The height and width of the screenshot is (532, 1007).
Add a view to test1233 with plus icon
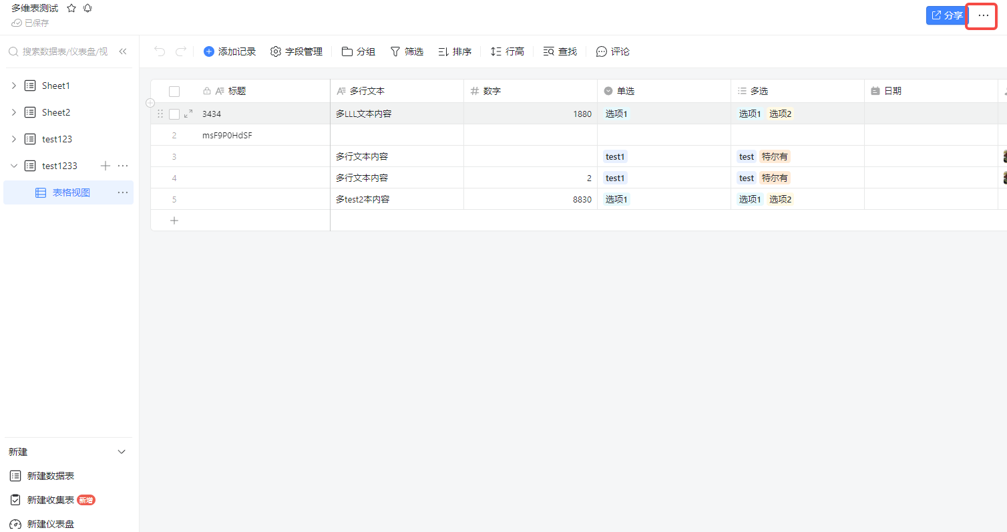coord(105,166)
